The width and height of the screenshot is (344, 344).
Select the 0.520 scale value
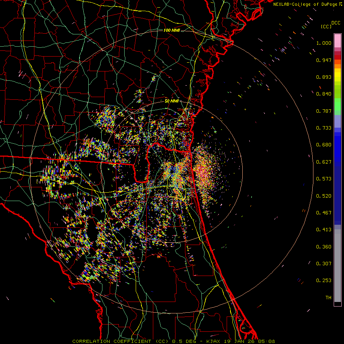pos(324,196)
